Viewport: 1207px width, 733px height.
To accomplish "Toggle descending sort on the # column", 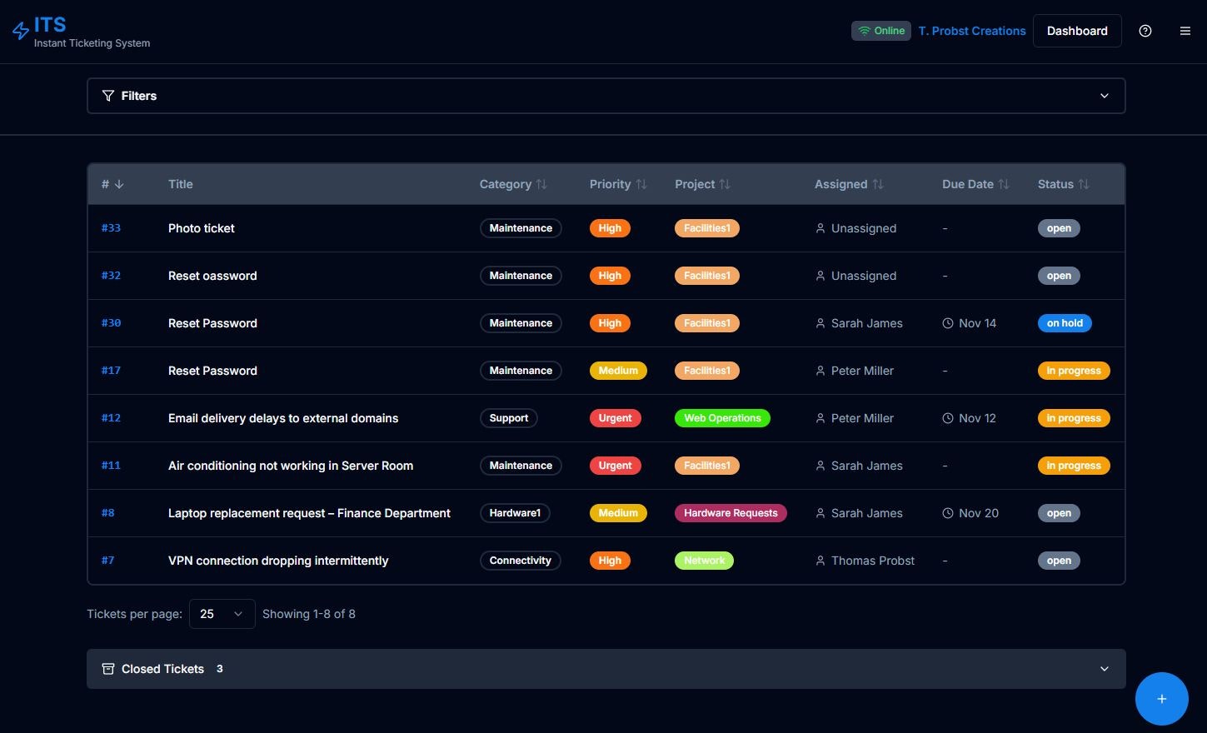I will [x=112, y=184].
